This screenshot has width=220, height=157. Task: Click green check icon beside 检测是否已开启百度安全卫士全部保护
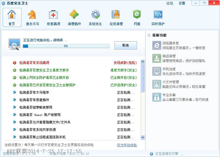[15, 85]
